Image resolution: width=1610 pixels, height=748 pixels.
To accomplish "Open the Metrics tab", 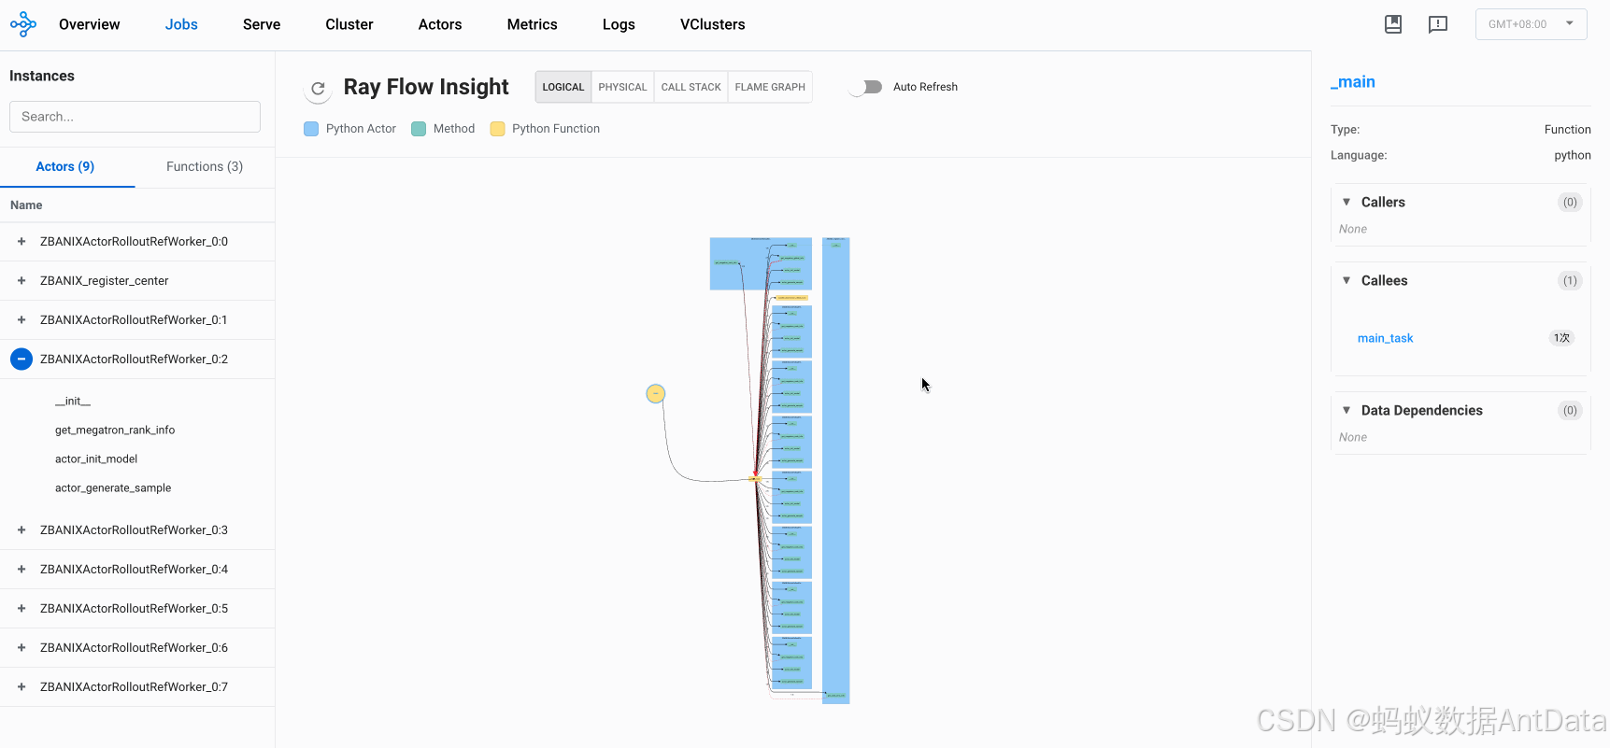I will tap(533, 24).
